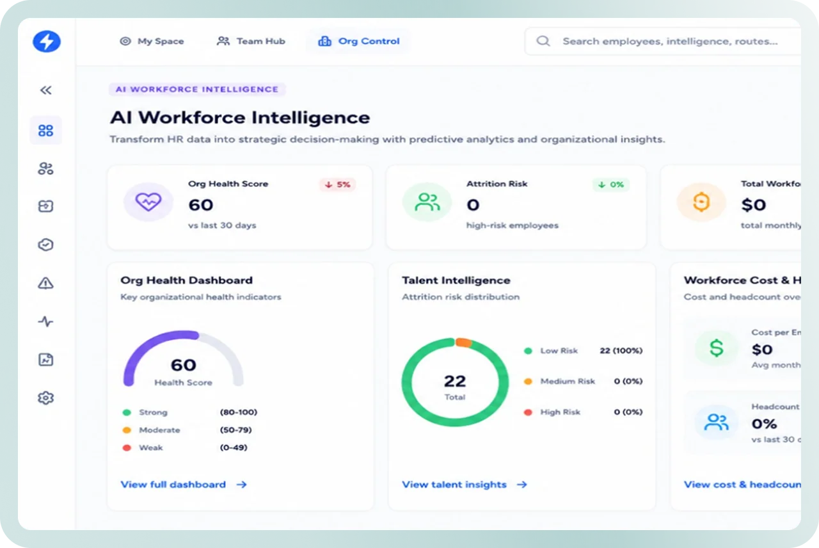Click the lightning bolt app logo

[47, 42]
